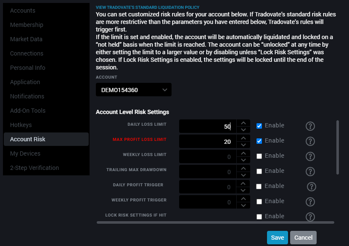Click the vertical scrollbar in risk settings
349x246 pixels.
(337, 147)
